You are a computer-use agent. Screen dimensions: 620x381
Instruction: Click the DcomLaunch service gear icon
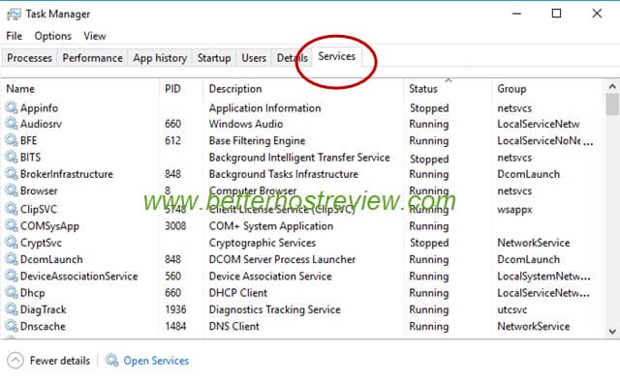click(11, 259)
